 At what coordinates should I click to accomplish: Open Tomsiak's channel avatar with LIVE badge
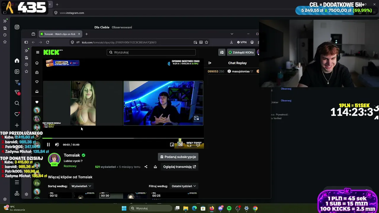54,159
